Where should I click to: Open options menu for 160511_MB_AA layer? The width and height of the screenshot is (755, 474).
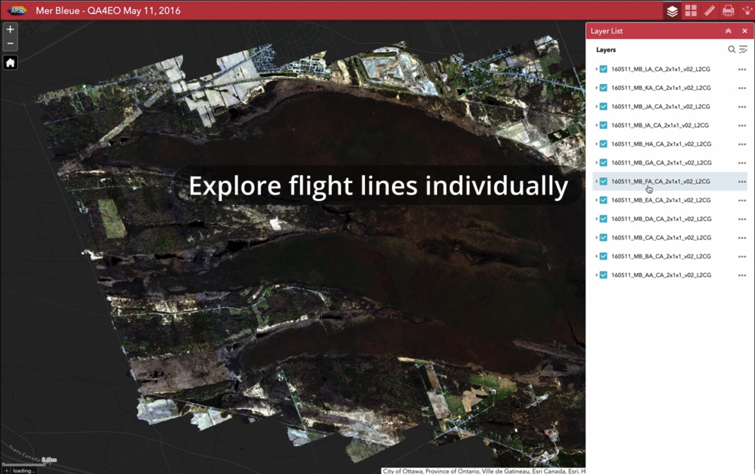coord(742,275)
